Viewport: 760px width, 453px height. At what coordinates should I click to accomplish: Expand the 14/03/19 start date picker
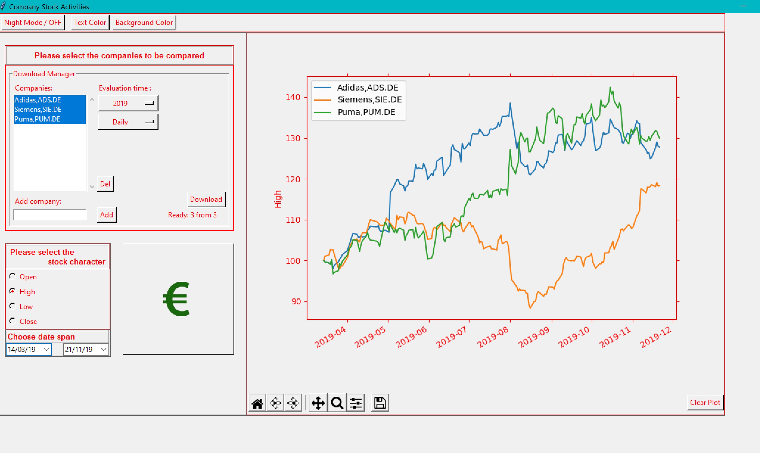[x=46, y=350]
